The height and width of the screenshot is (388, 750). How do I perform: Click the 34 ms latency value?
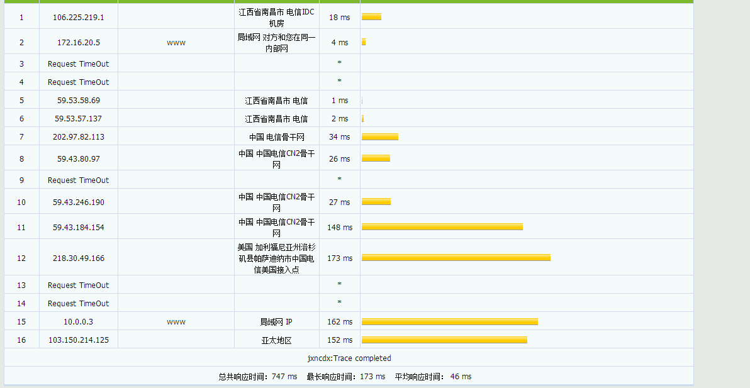click(x=340, y=136)
